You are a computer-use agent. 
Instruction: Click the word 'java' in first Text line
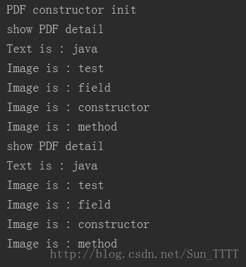tap(85, 50)
